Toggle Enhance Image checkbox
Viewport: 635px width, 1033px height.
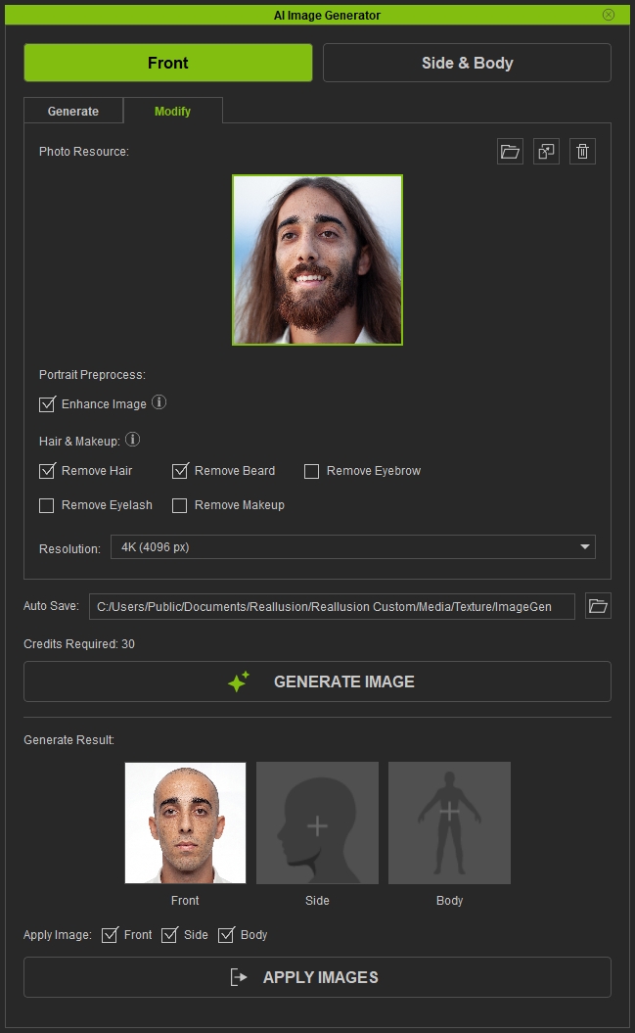47,403
